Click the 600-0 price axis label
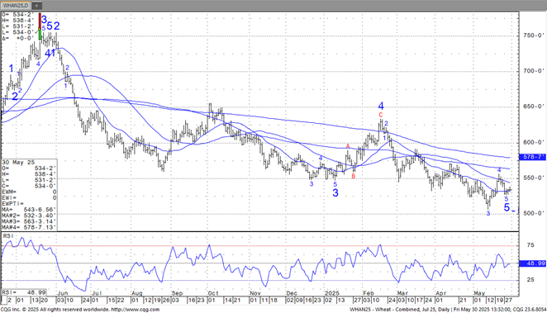This screenshot has width=547, height=313. pyautogui.click(x=533, y=142)
